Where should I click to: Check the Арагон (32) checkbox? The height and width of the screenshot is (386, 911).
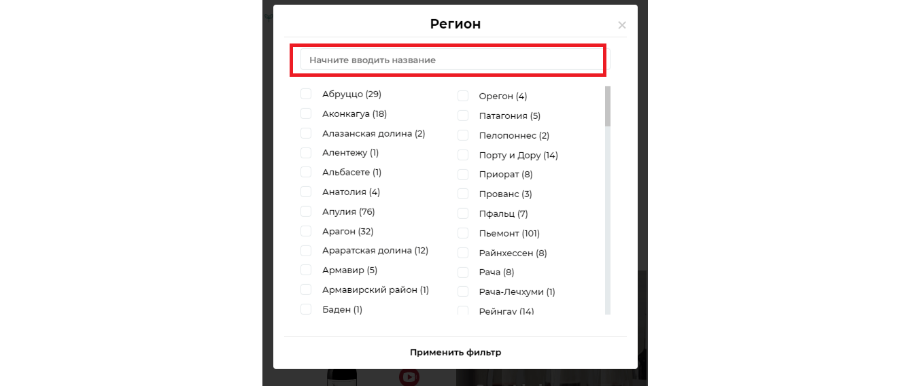[306, 231]
